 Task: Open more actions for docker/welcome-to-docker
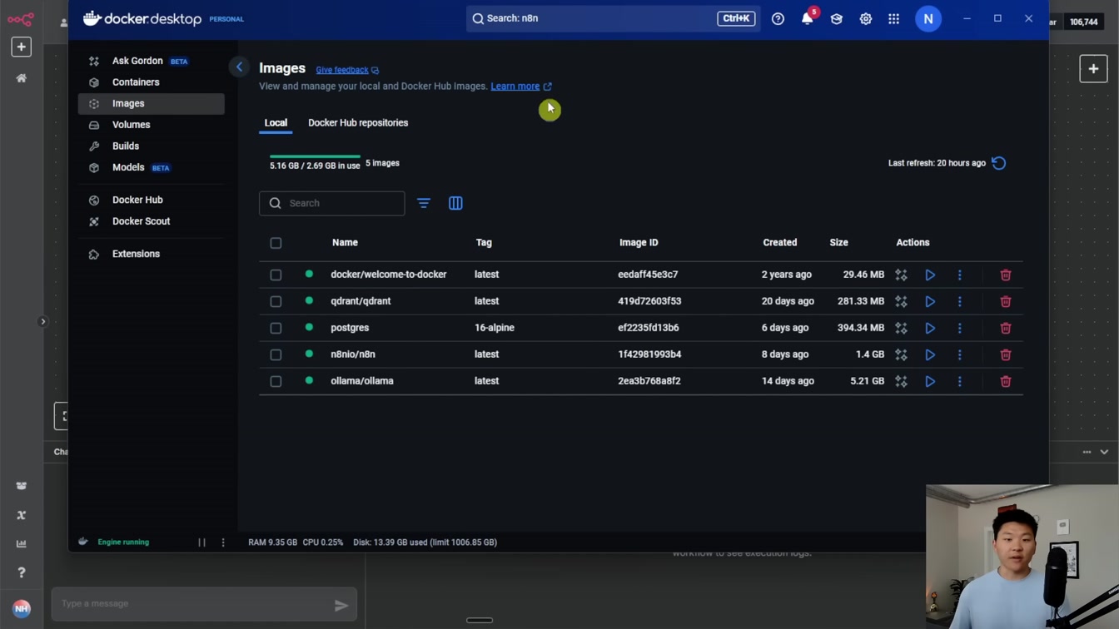pos(959,275)
